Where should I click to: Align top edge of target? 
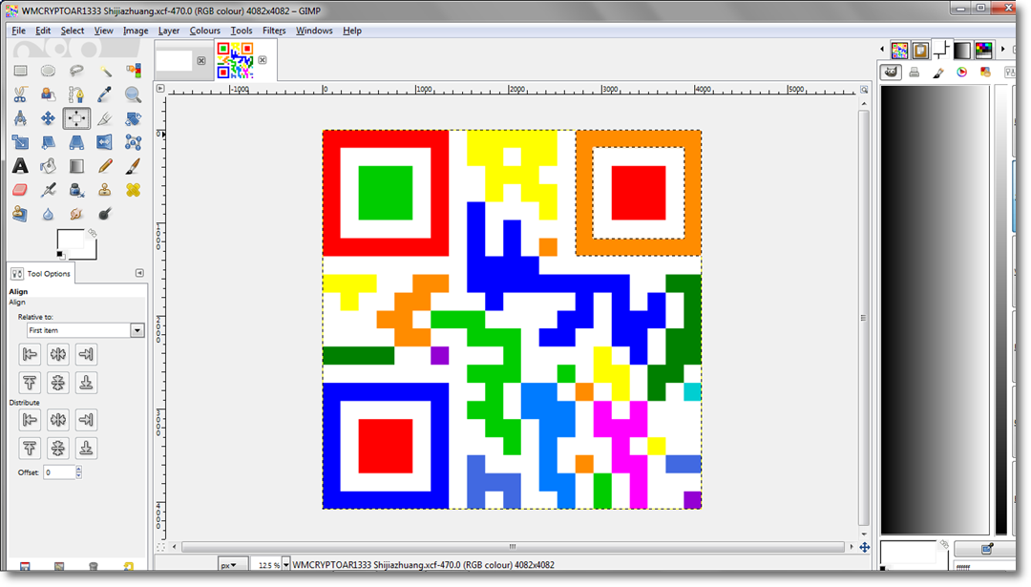[30, 383]
